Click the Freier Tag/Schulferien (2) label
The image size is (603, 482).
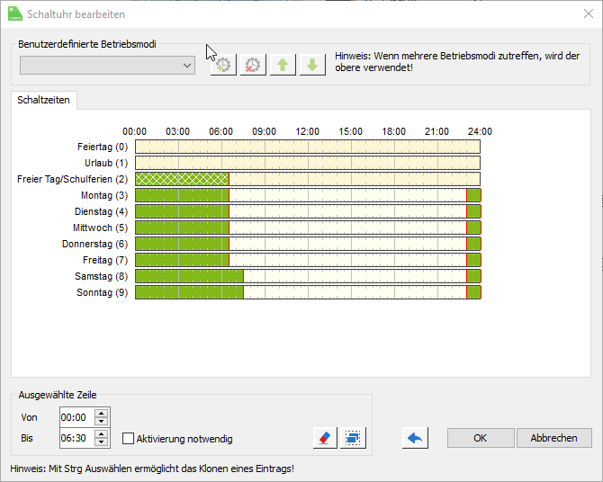(72, 179)
